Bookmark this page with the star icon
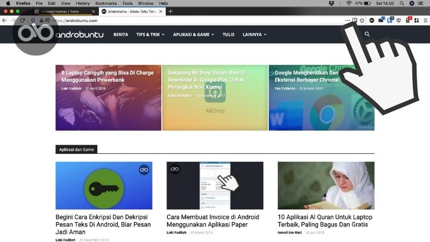The image size is (430, 242). 362,20
